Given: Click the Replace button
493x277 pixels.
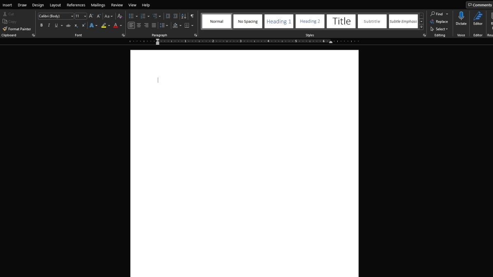Looking at the screenshot, I should point(439,22).
